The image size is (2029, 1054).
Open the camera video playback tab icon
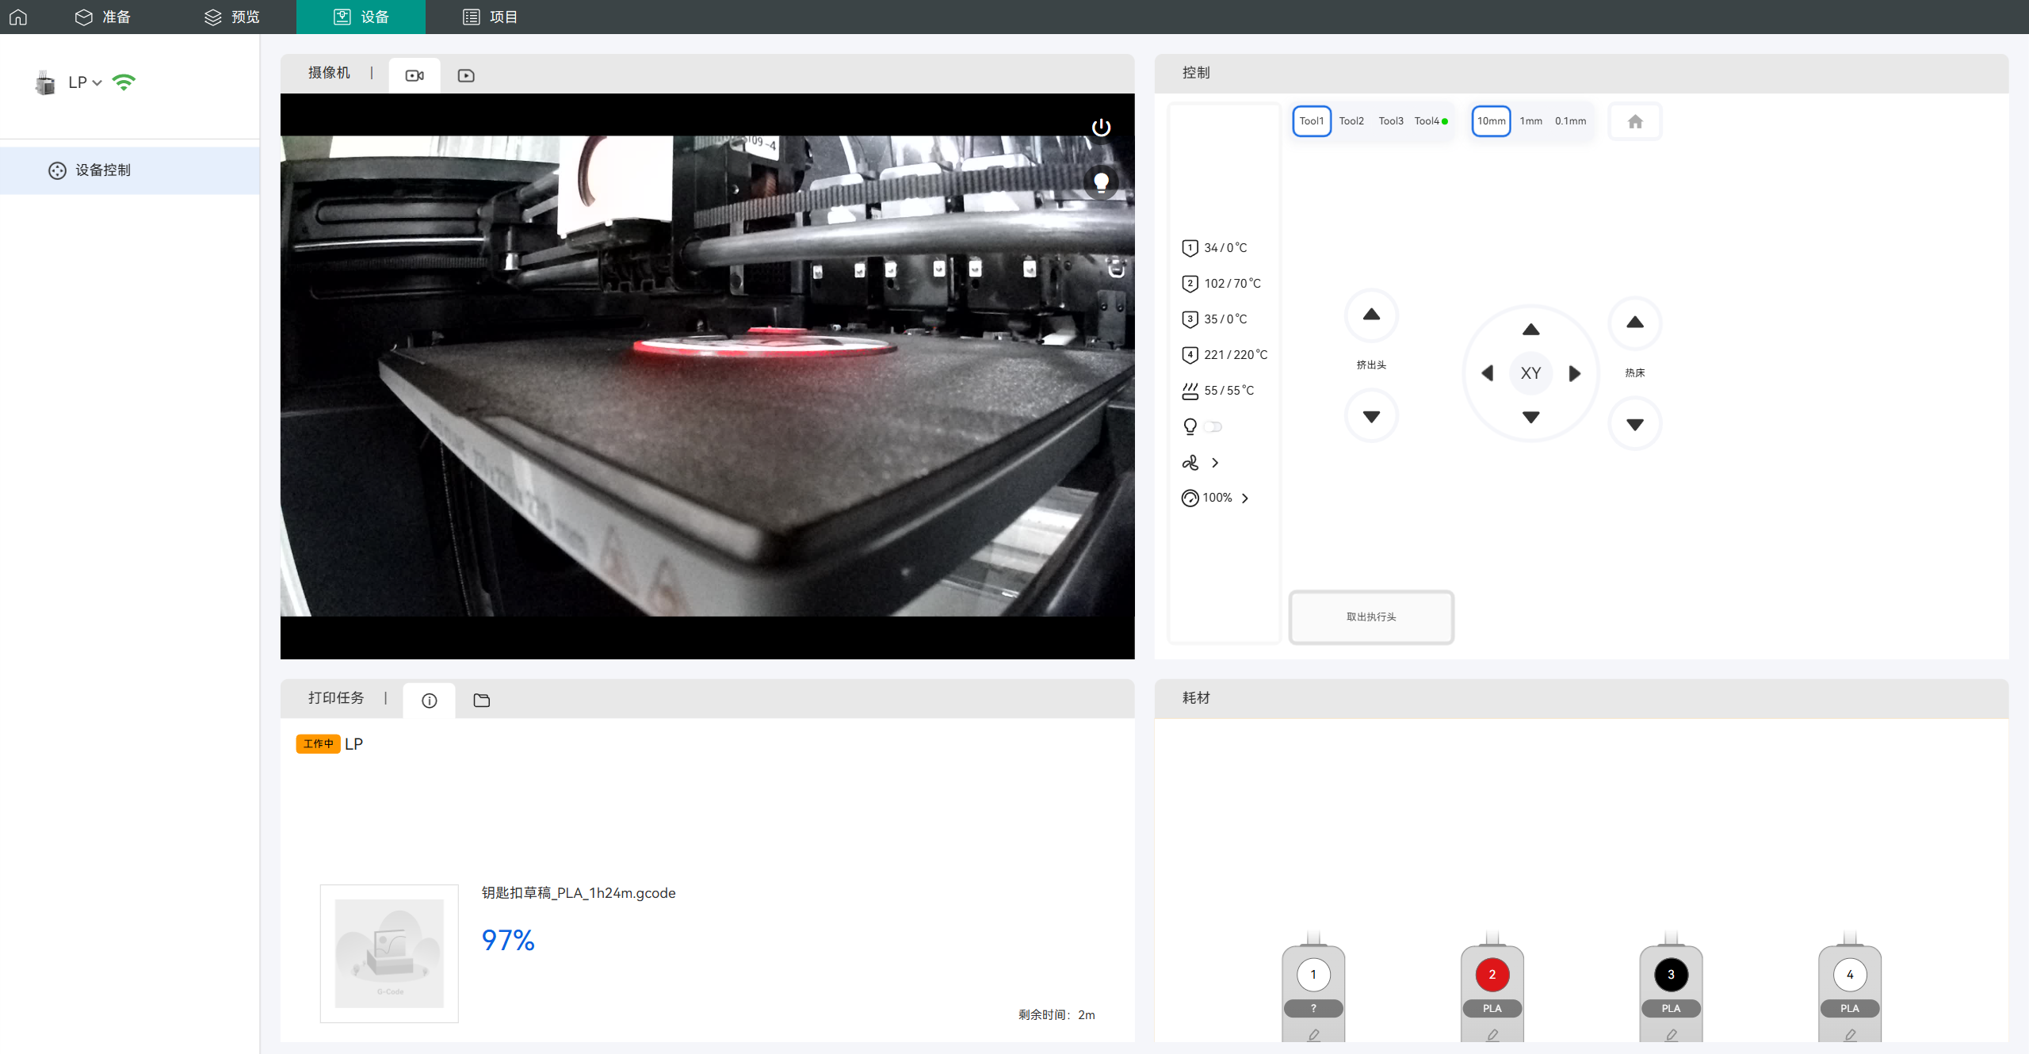coord(466,75)
